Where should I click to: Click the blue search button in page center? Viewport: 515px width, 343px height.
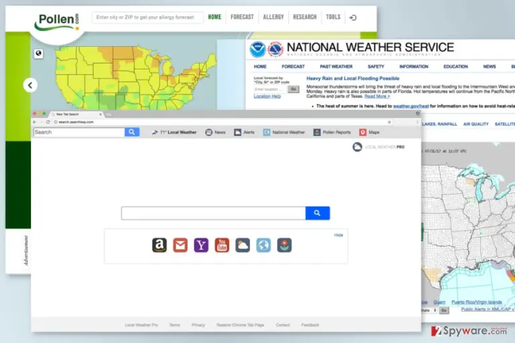pos(318,213)
